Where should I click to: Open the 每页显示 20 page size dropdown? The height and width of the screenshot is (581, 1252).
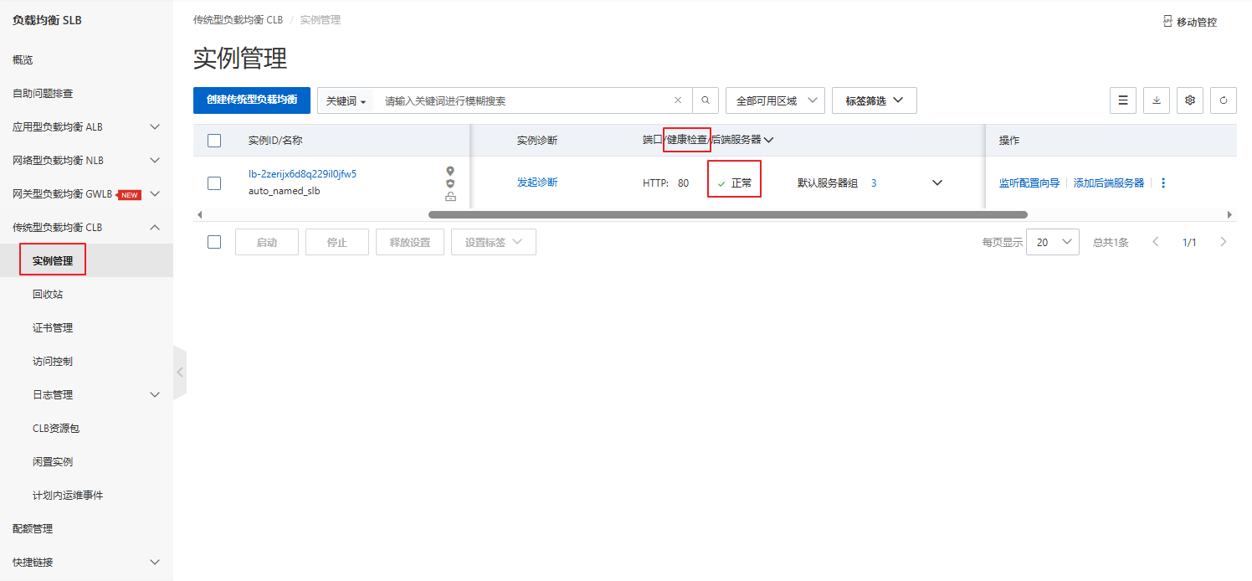[1053, 242]
